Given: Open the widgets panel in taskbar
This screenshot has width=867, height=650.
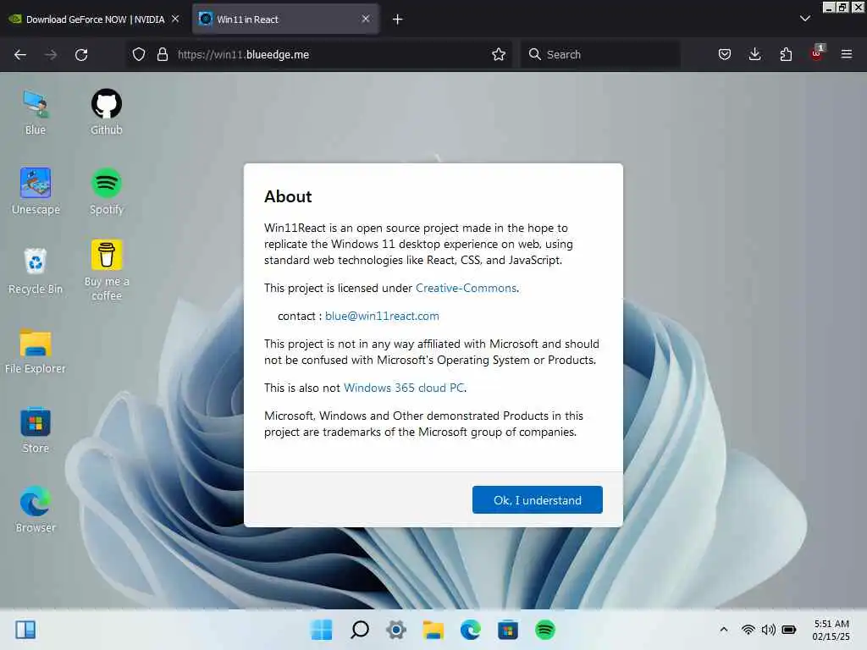Looking at the screenshot, I should click(25, 630).
